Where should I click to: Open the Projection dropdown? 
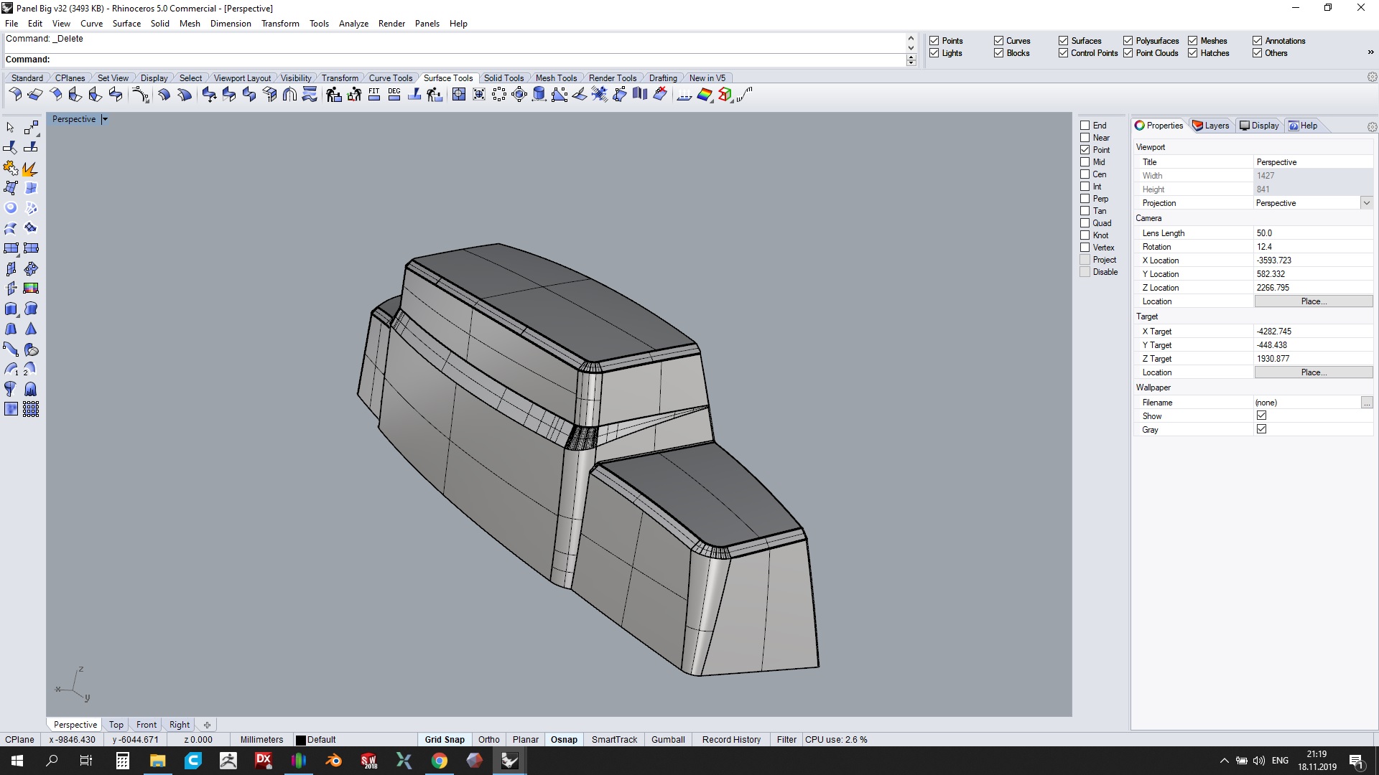tap(1366, 203)
